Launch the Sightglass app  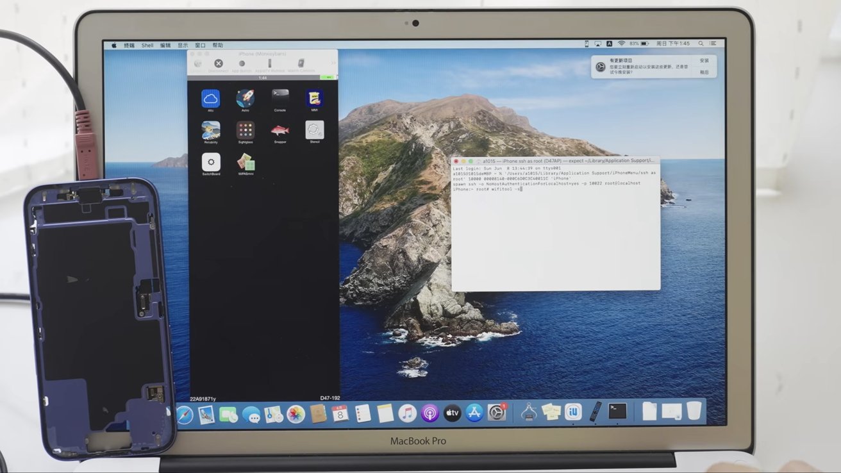246,130
